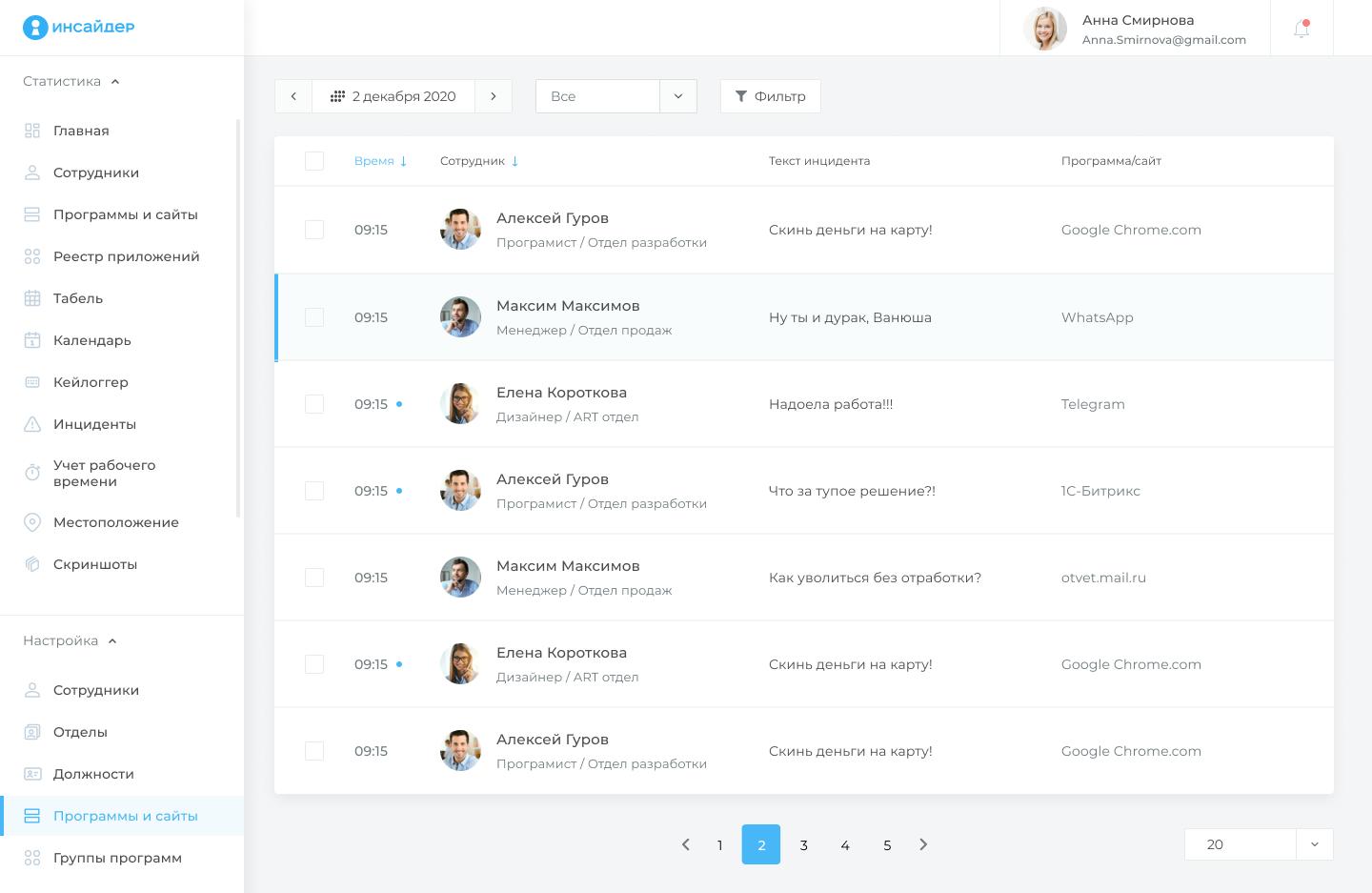Open Keylogger via its sidebar icon
1372x893 pixels.
click(32, 382)
